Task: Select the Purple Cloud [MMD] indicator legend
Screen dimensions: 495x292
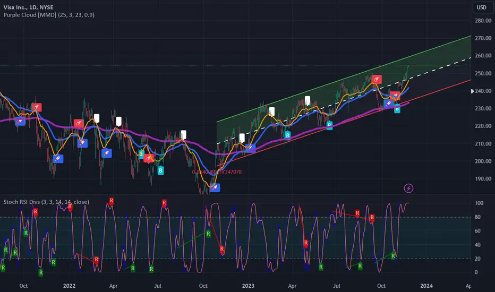Action: tap(49, 15)
